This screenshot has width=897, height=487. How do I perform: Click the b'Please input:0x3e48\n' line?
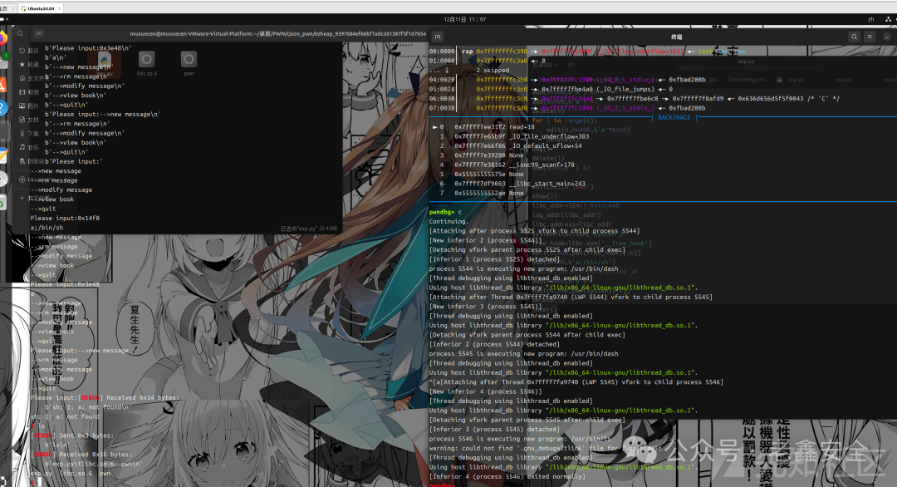point(89,48)
